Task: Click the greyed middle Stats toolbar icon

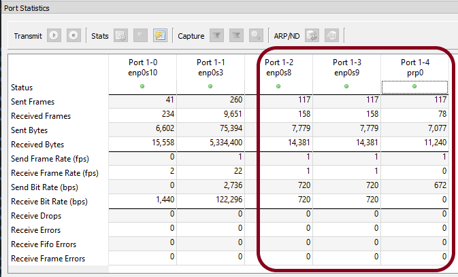Action: 140,35
